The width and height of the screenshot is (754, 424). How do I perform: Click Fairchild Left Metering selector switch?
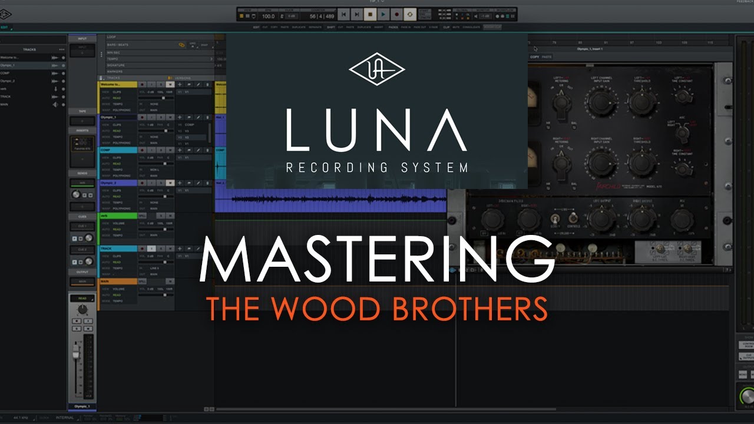tap(561, 104)
